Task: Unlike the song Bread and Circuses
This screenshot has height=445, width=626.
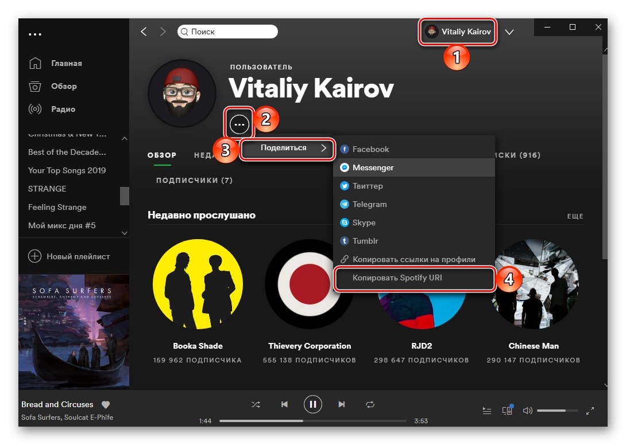Action: 106,404
